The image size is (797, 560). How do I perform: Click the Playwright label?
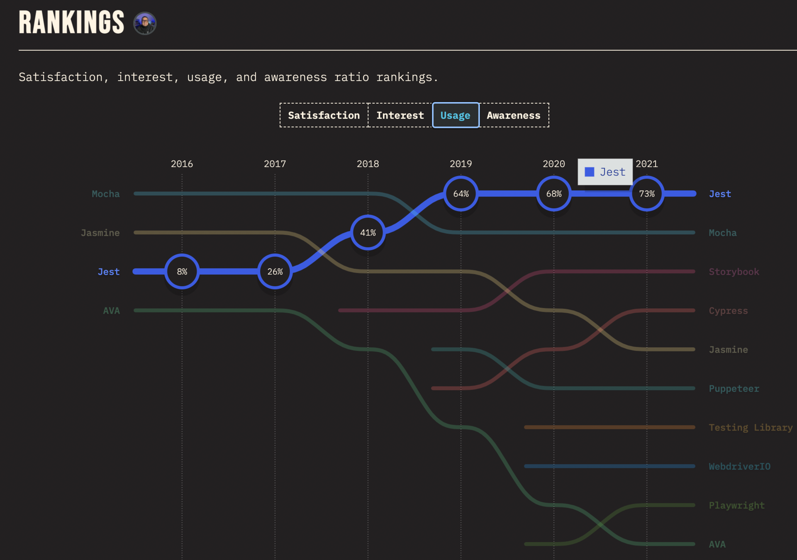pyautogui.click(x=736, y=506)
